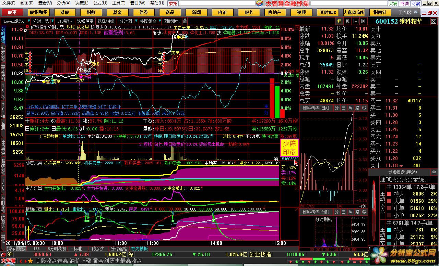Switch to the 模板 bottom tab
Viewport: 439px width, 266px height.
[x=21, y=249]
